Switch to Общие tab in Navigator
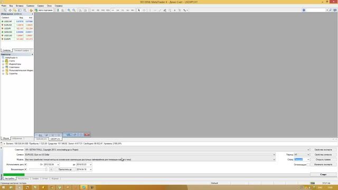The height and width of the screenshot is (190, 338). (x=6, y=138)
